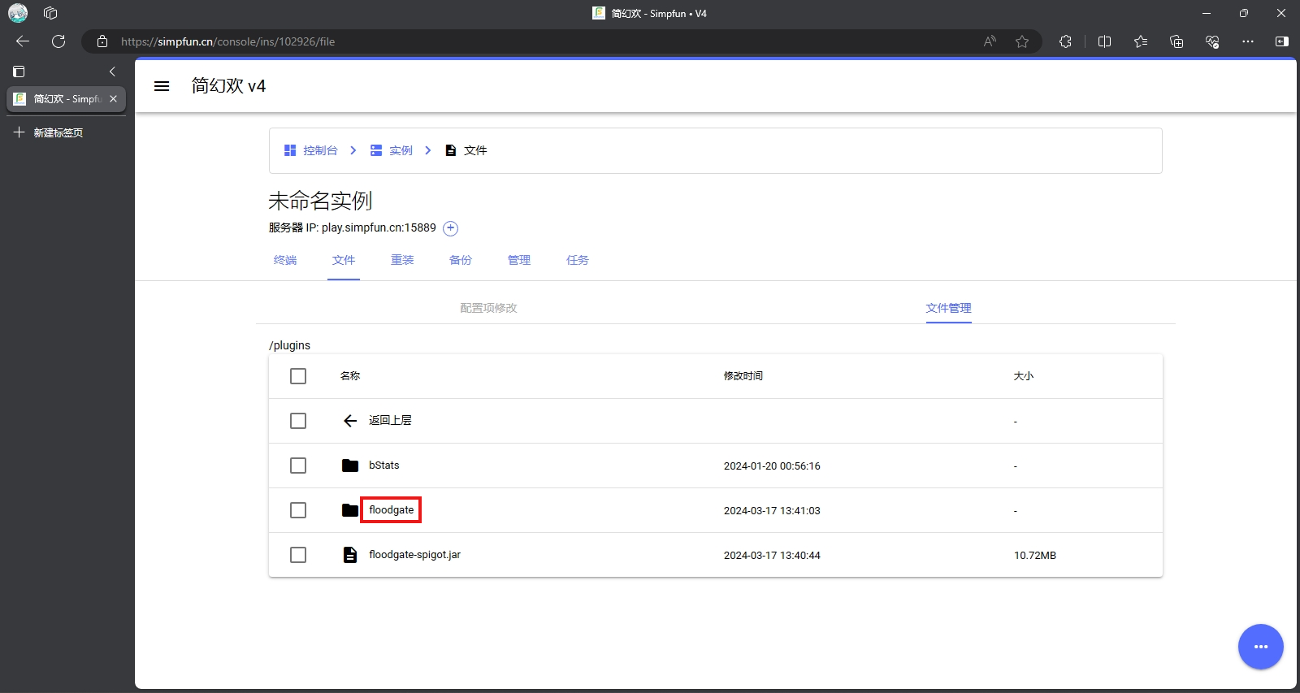
Task: Add page to favorites star
Action: 1022,41
